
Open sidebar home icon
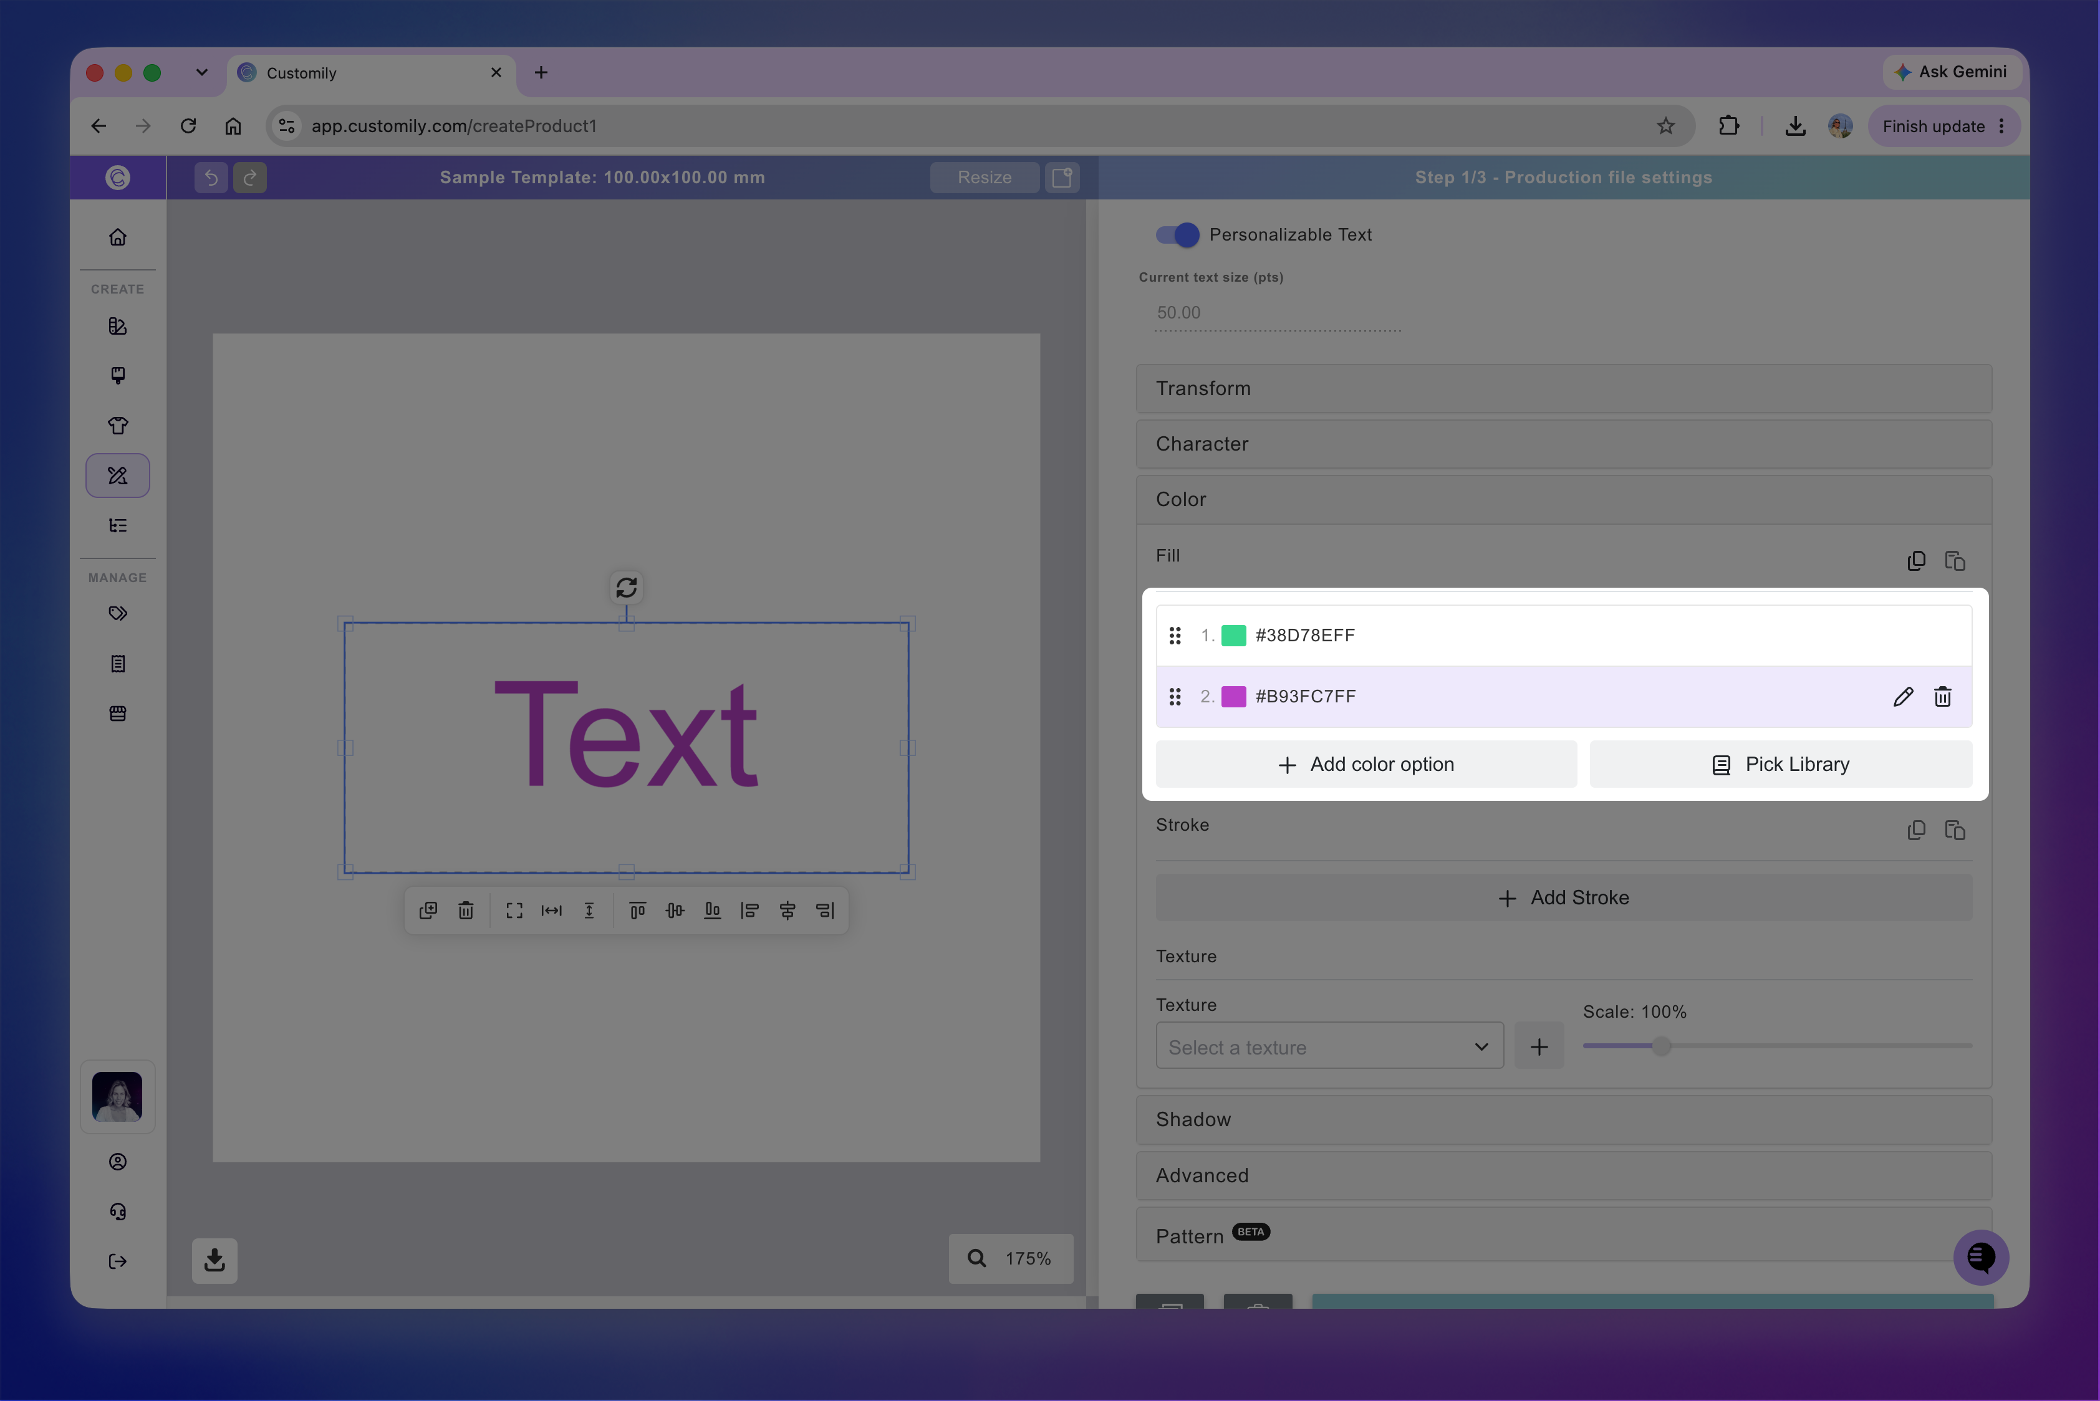pyautogui.click(x=118, y=237)
